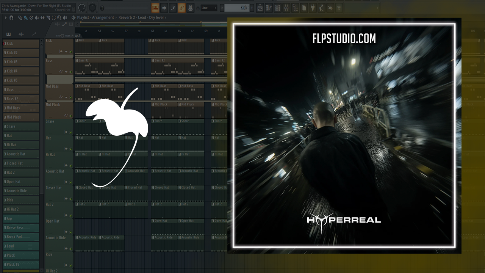Expand the Bass track options arrow
485x273 pixels.
click(x=66, y=72)
